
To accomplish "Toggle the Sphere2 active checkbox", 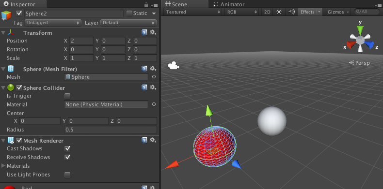I will click(19, 13).
